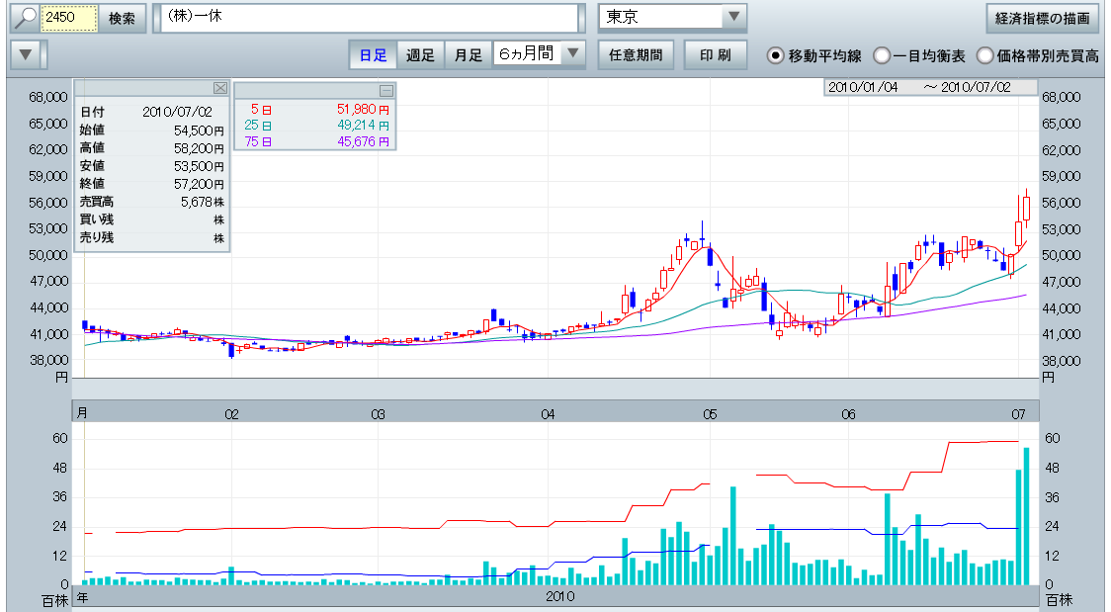
Task: Close the price data panel with X
Action: [220, 88]
